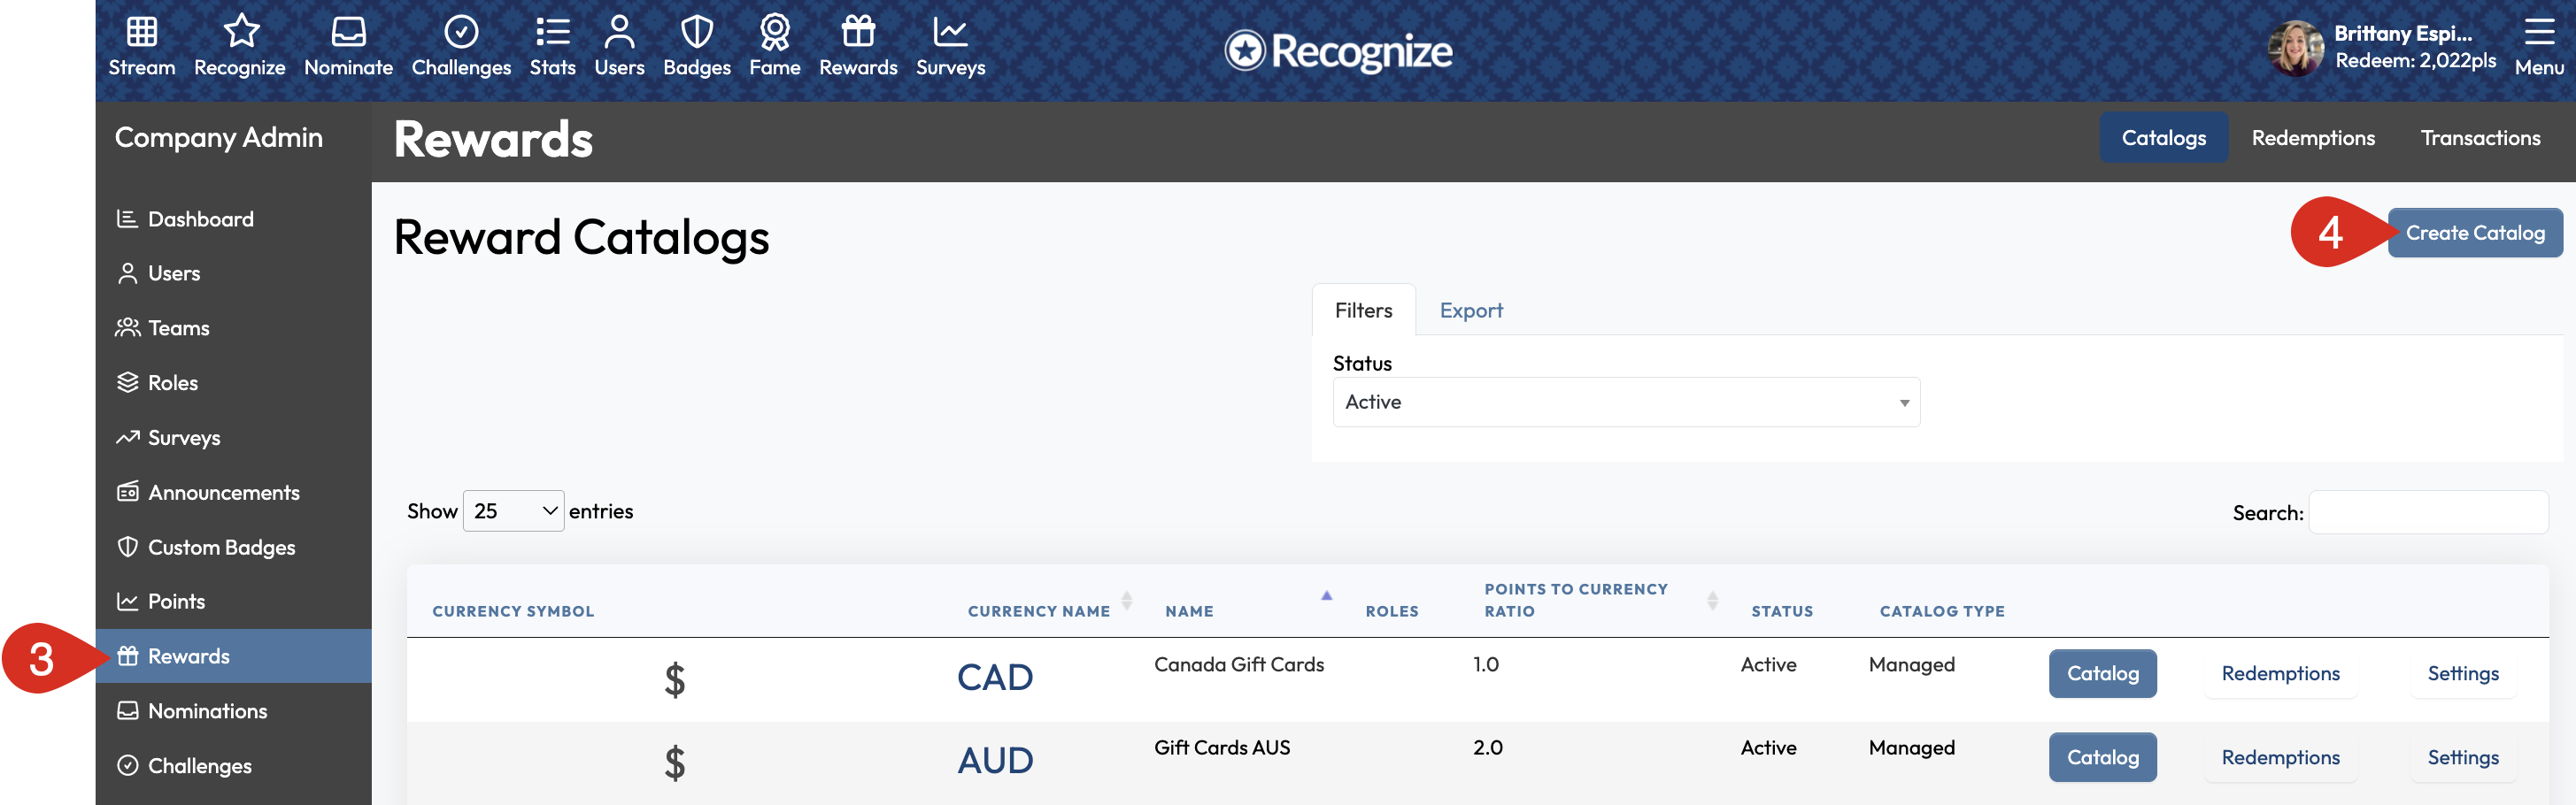The image size is (2576, 805).
Task: Click the Company Admin sidebar heading
Action: click(x=219, y=138)
